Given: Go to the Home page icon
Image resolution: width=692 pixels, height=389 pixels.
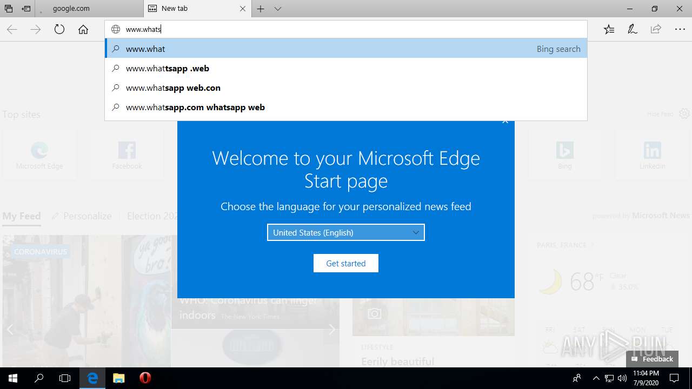Looking at the screenshot, I should (83, 30).
